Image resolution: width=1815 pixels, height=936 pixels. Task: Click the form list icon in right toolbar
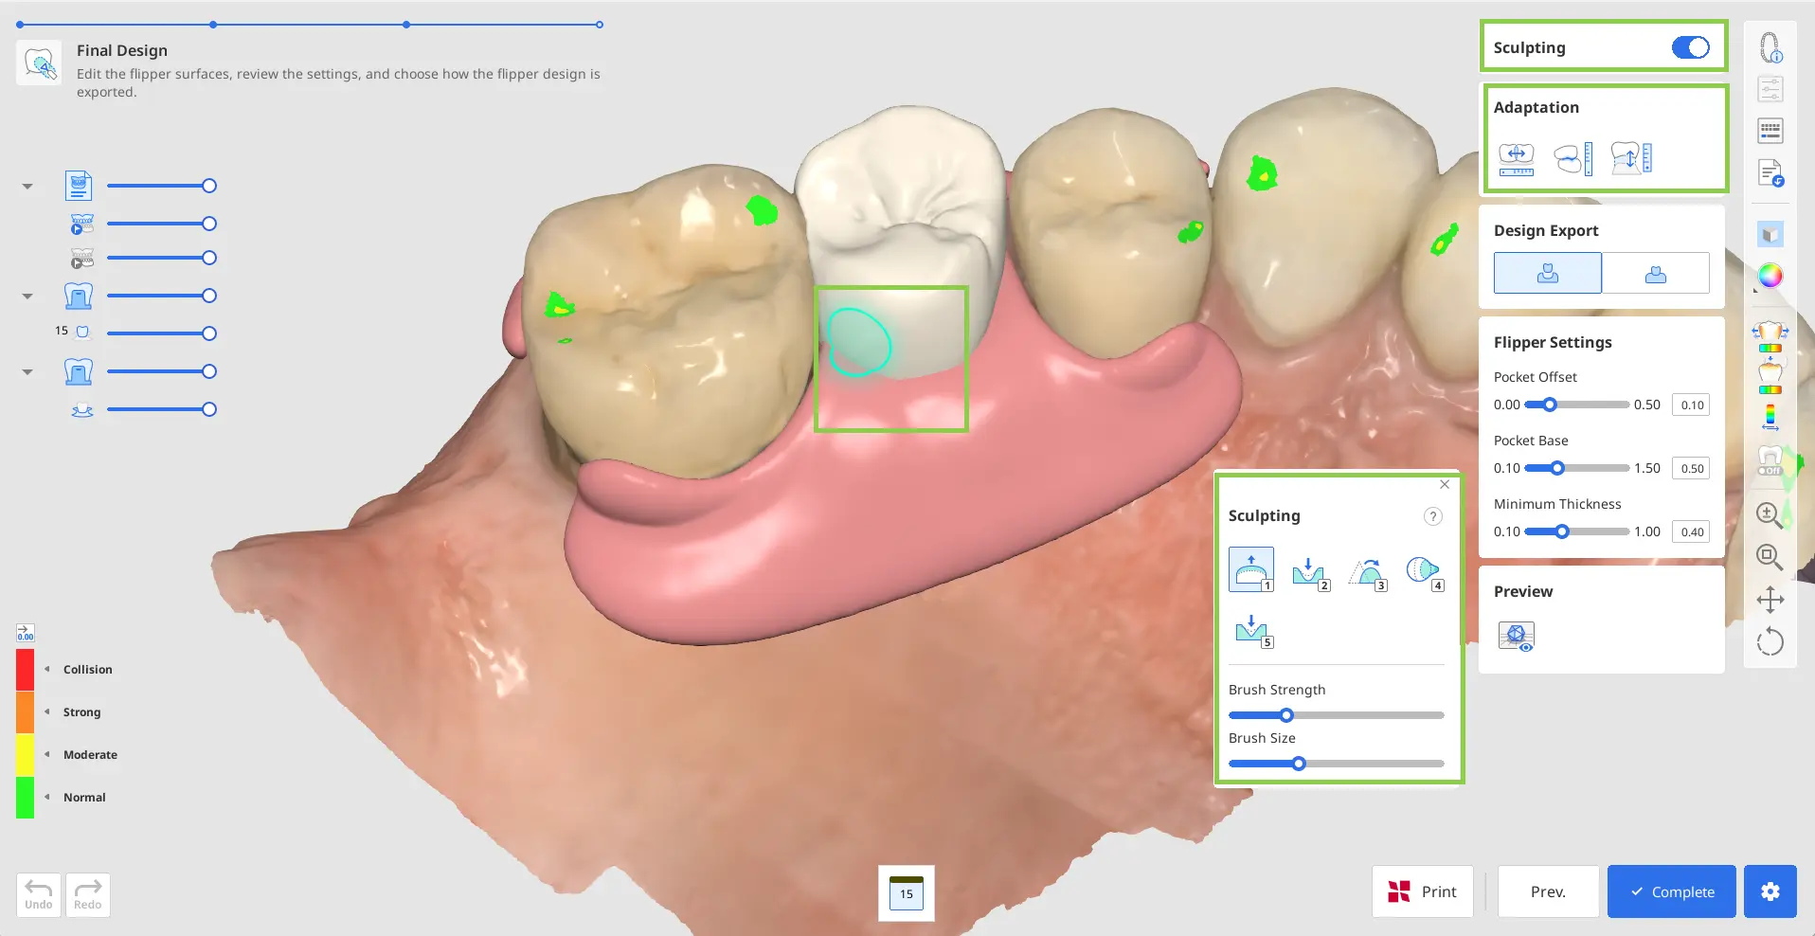(x=1770, y=131)
